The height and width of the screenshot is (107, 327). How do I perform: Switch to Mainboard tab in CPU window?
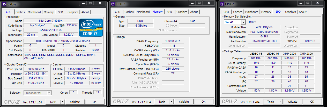point(34,12)
